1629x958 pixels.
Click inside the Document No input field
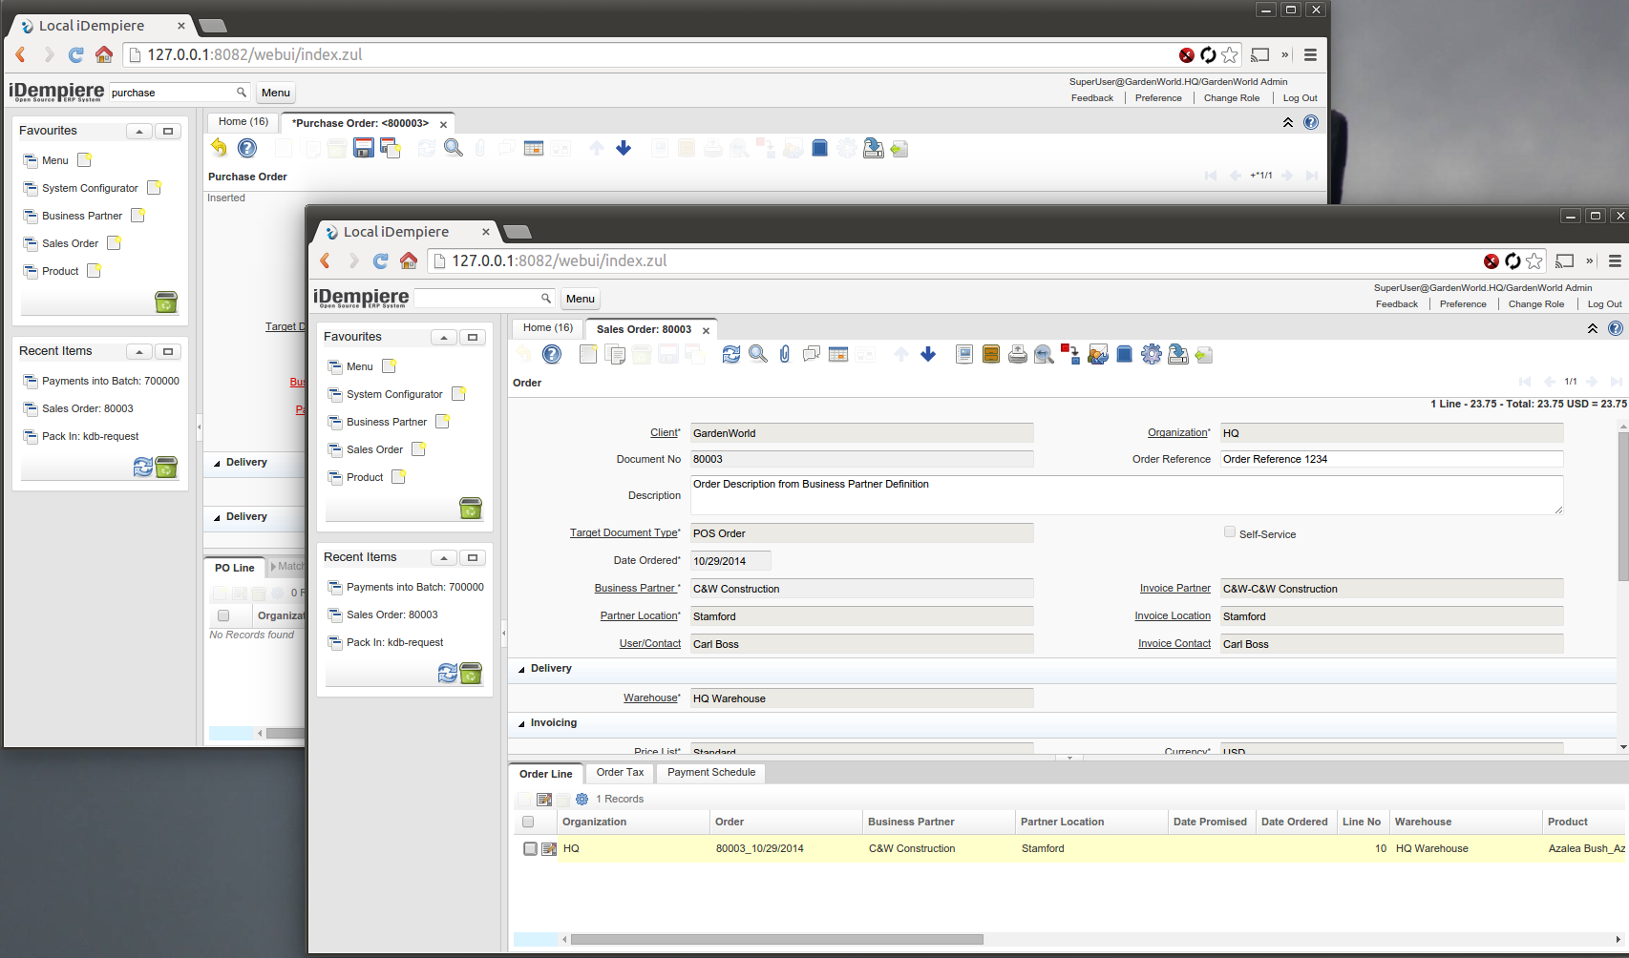click(x=859, y=459)
